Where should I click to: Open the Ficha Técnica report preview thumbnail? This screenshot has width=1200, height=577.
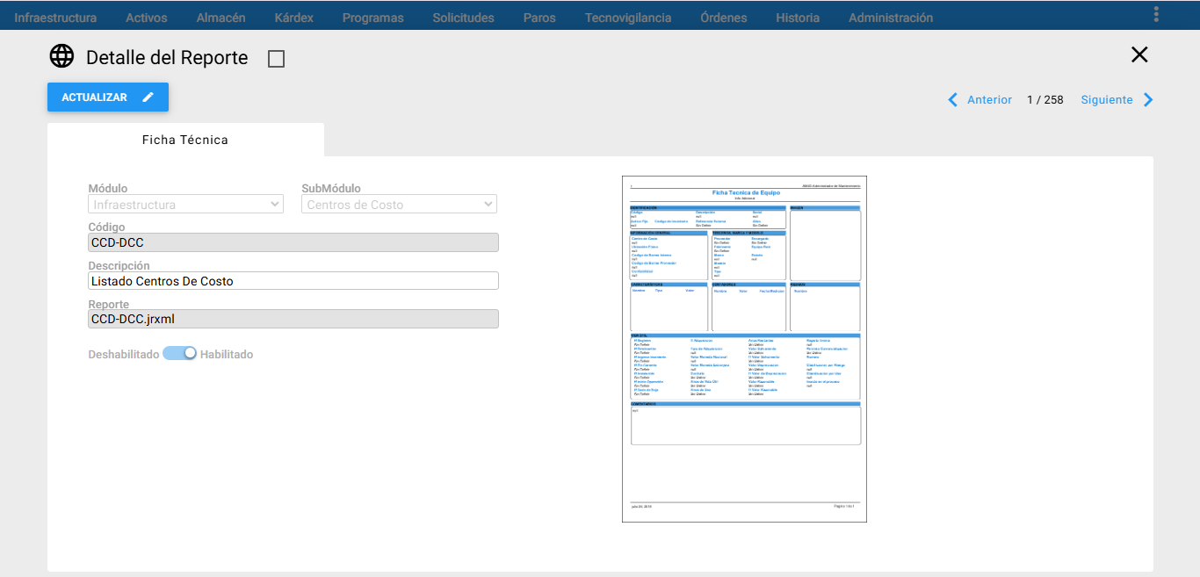click(x=744, y=349)
